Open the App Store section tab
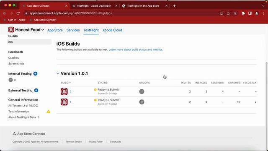 click(x=55, y=30)
